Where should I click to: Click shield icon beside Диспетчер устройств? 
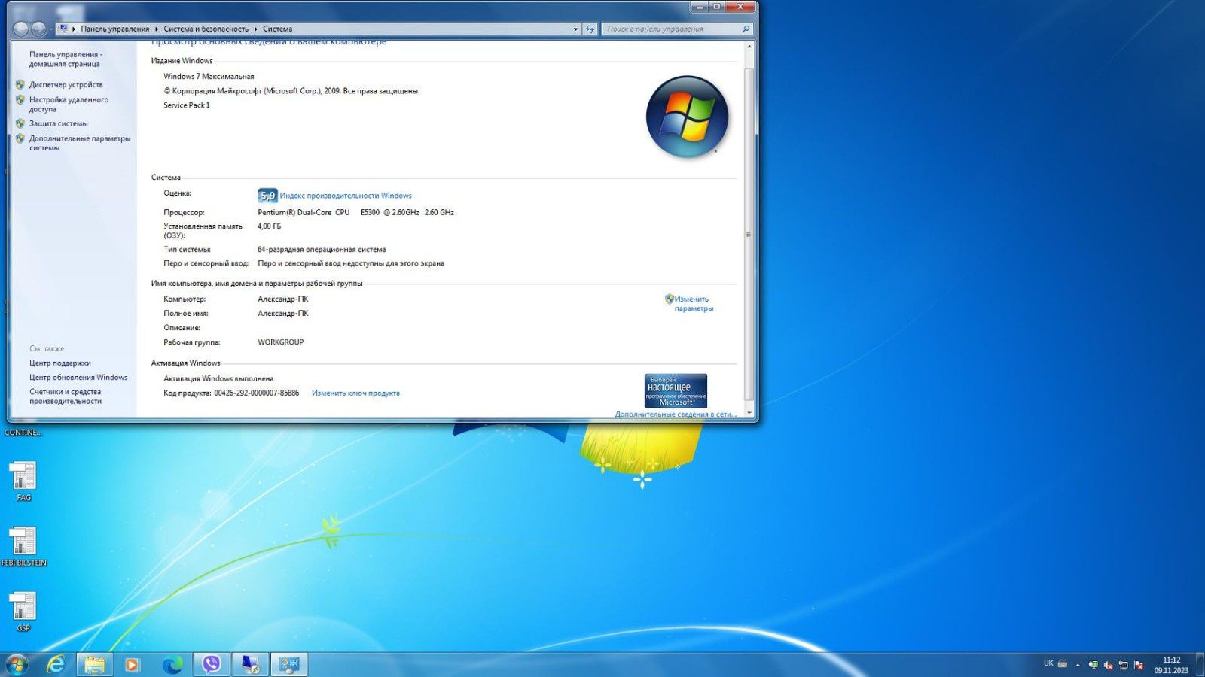[x=20, y=84]
